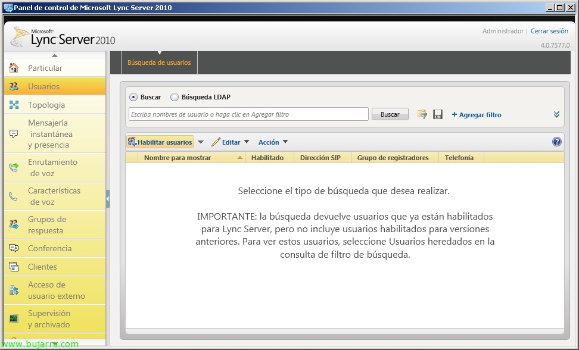Click the Mensajería instantánea chat icon
Viewport: 579px width, 350px height.
pos(14,133)
